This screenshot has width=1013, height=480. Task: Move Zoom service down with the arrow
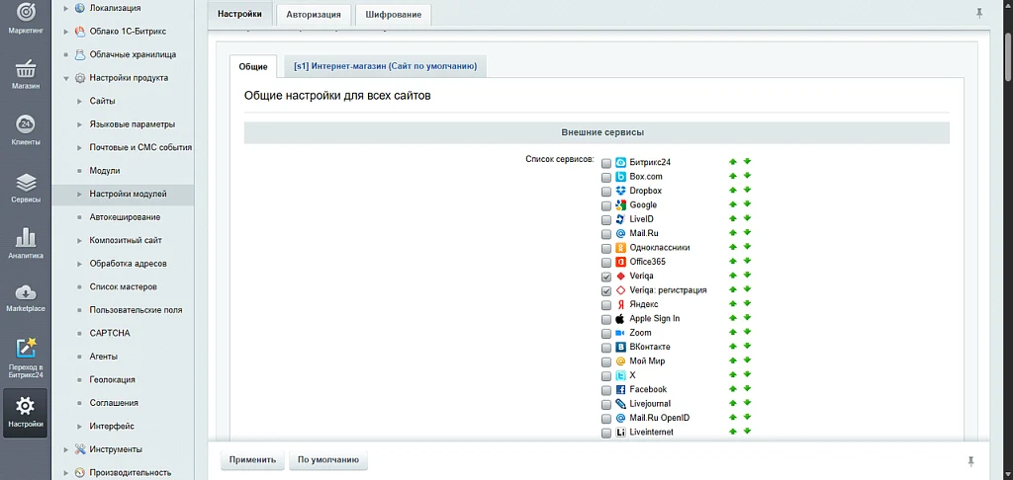(747, 332)
